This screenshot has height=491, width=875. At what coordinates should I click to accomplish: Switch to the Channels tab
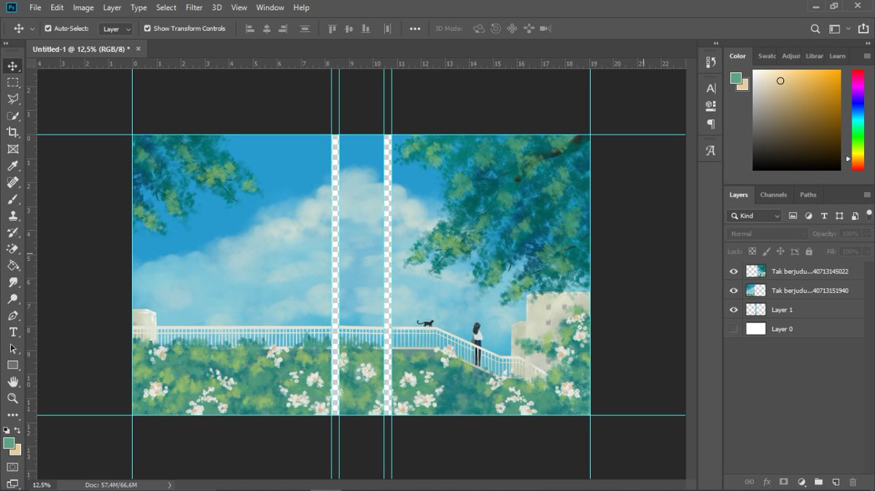(x=773, y=195)
